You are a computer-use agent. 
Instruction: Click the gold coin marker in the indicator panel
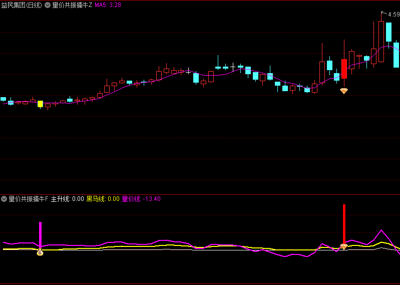click(x=40, y=253)
